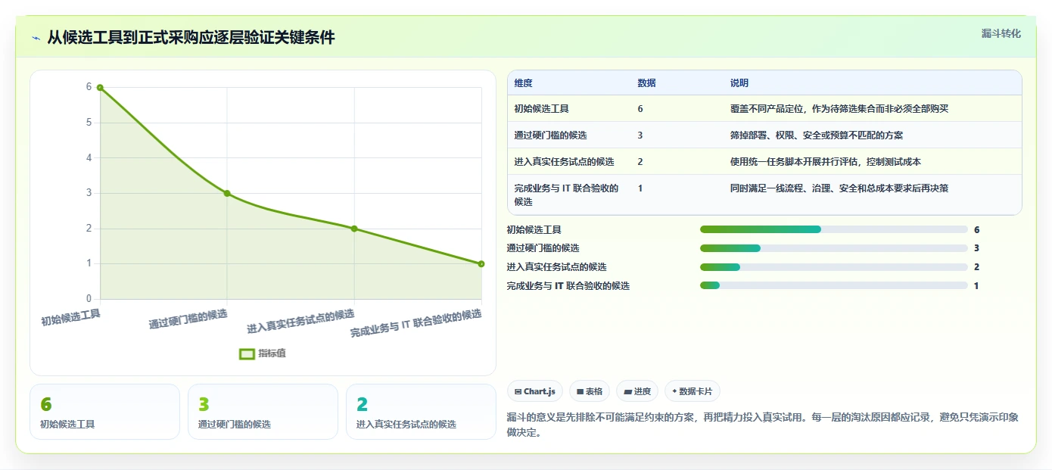This screenshot has height=470, width=1052.
Task: Select the 数据卡片 tag chip
Action: [x=693, y=391]
